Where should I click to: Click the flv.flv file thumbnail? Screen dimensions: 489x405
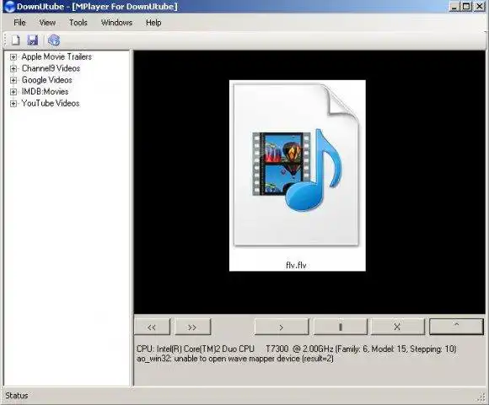click(x=298, y=175)
